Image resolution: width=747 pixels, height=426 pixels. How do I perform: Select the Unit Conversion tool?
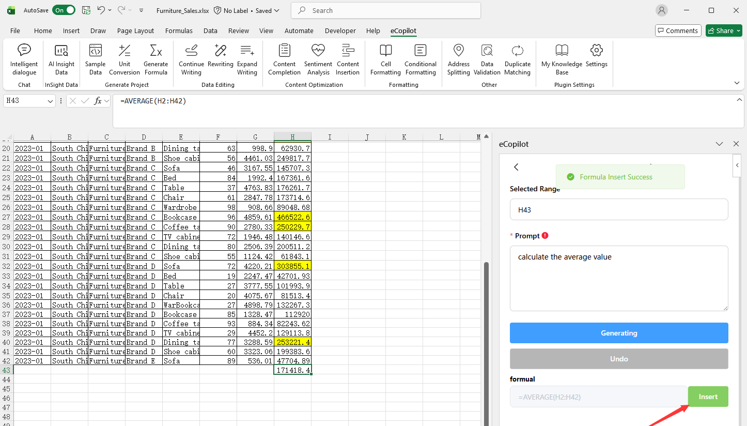(124, 58)
